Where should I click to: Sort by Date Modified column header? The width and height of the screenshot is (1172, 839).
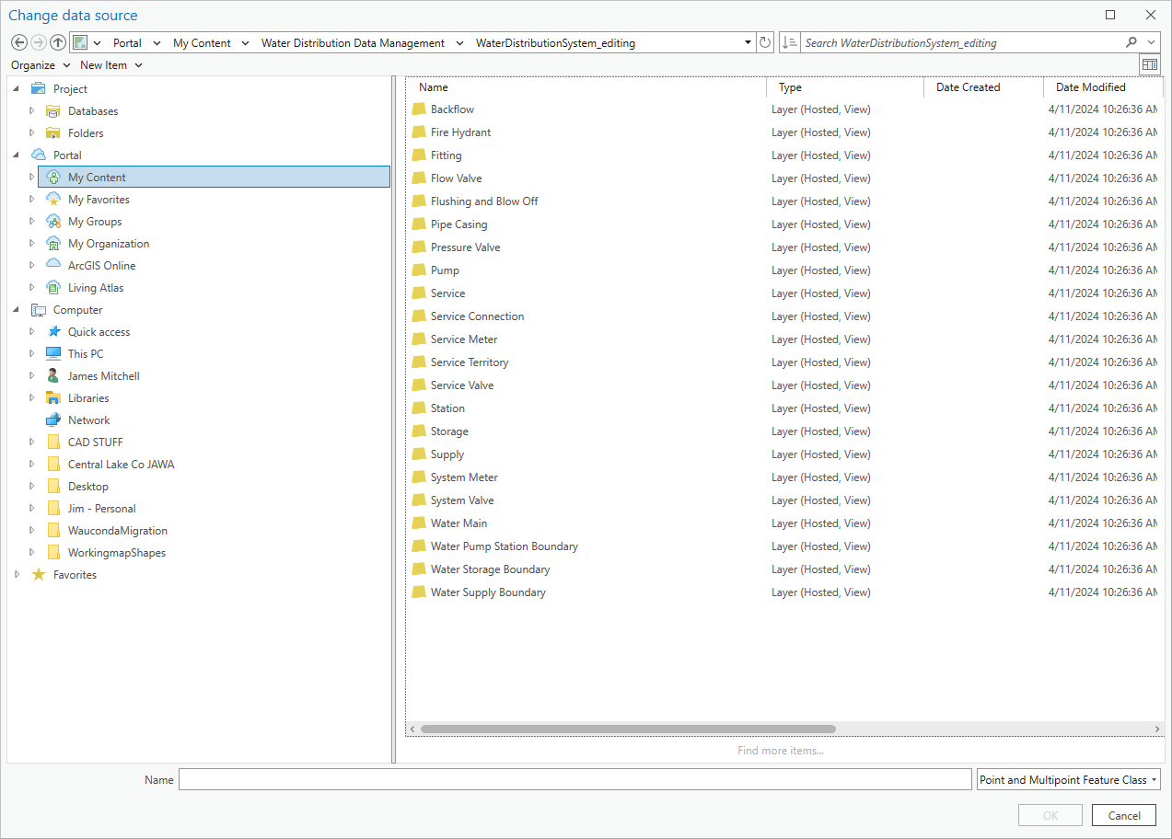point(1103,87)
